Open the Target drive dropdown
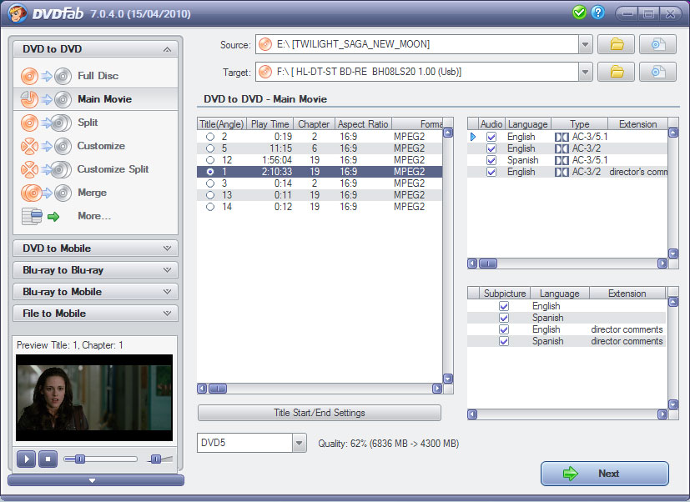 tap(585, 72)
